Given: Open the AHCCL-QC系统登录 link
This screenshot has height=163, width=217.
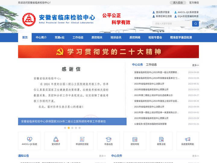Looking at the screenshot, I should tap(188, 12).
